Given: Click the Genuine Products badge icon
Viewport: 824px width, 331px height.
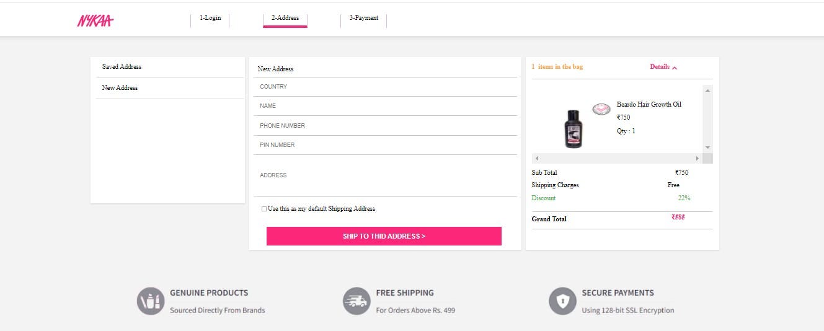Looking at the screenshot, I should tap(151, 301).
